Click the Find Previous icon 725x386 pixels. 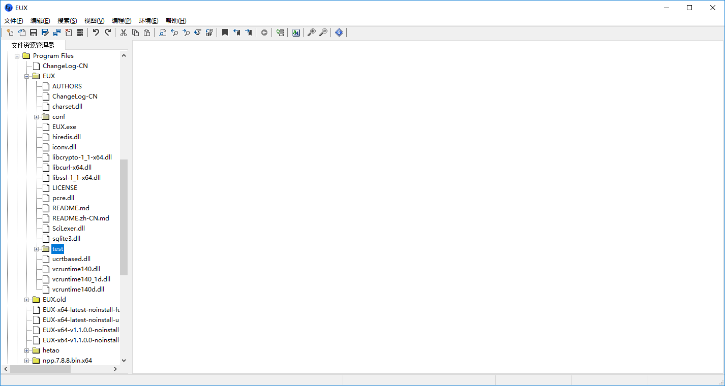pyautogui.click(x=174, y=33)
